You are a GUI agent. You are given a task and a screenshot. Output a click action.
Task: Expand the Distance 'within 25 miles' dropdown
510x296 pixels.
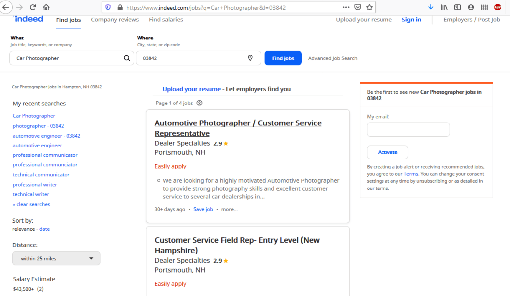pos(56,258)
